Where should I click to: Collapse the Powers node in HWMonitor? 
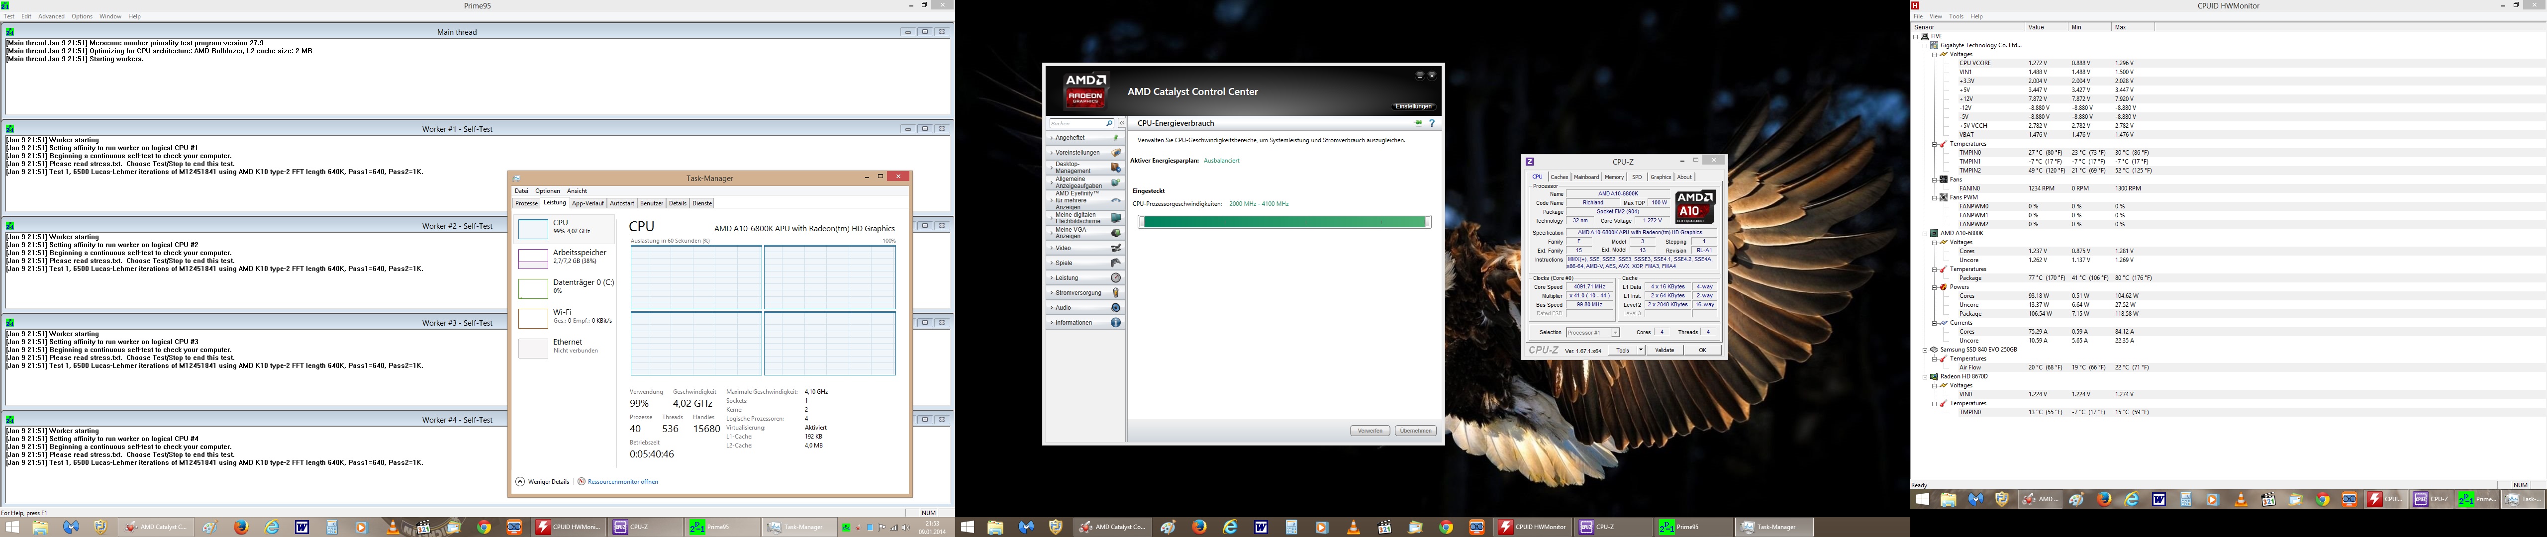click(1934, 287)
